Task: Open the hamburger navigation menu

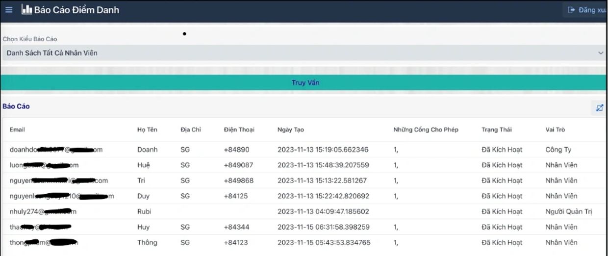Action: 9,10
